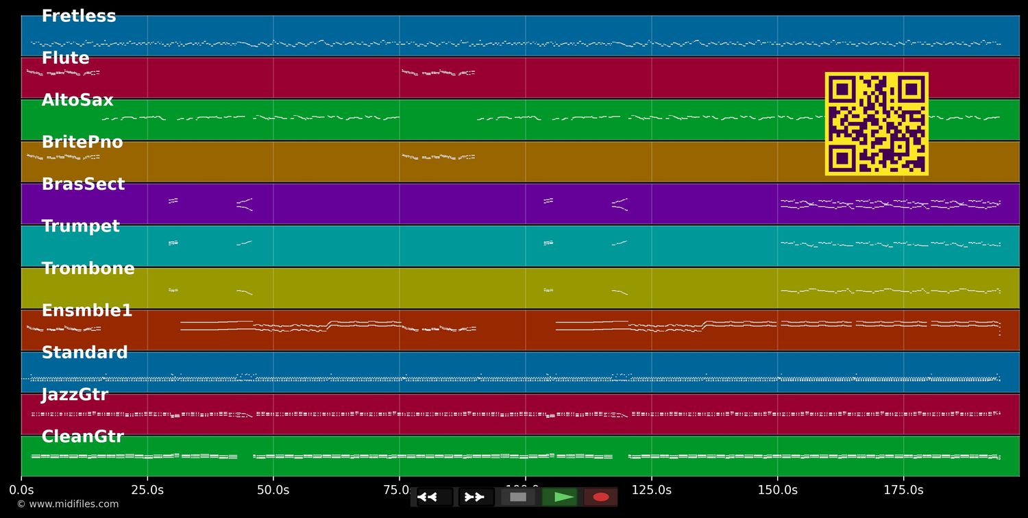Jump to the 125.0s timeline marker
The image size is (1028, 518).
[651, 490]
